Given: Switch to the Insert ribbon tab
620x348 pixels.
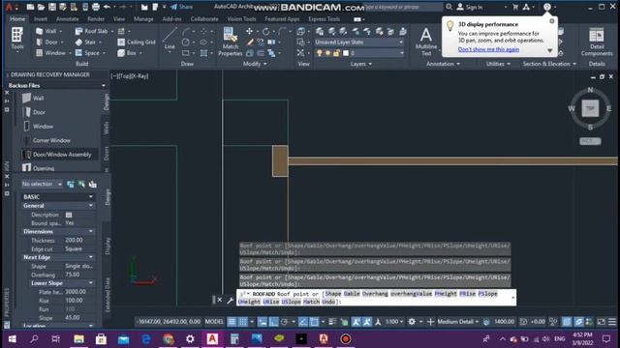Looking at the screenshot, I should [x=41, y=18].
